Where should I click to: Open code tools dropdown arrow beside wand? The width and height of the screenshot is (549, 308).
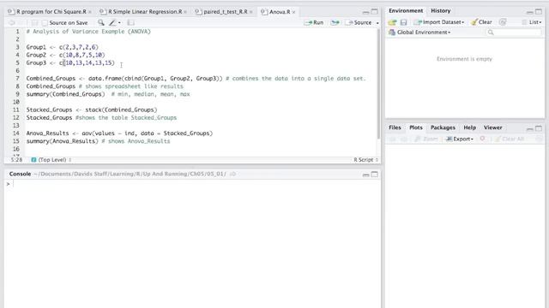(119, 23)
